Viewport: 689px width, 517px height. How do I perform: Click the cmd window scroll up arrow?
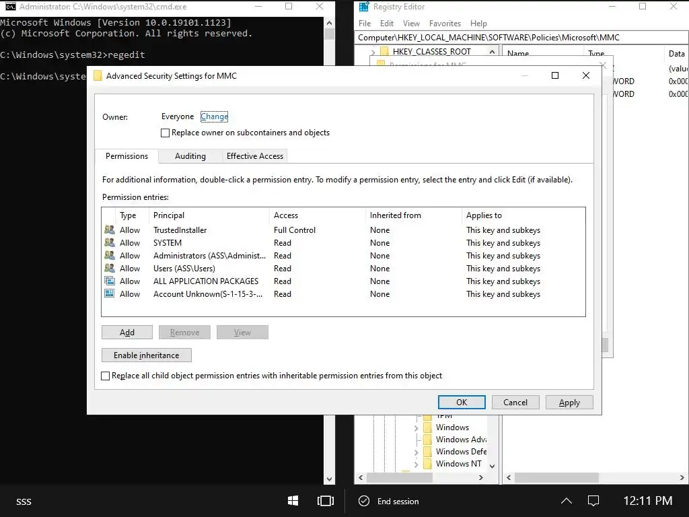tap(329, 22)
